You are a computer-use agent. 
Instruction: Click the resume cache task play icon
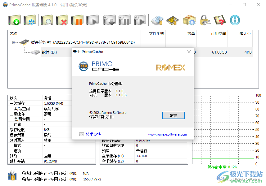pyautogui.click(x=92, y=20)
